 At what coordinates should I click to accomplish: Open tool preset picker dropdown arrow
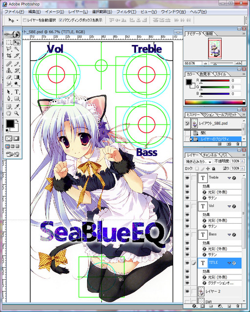(x=17, y=20)
